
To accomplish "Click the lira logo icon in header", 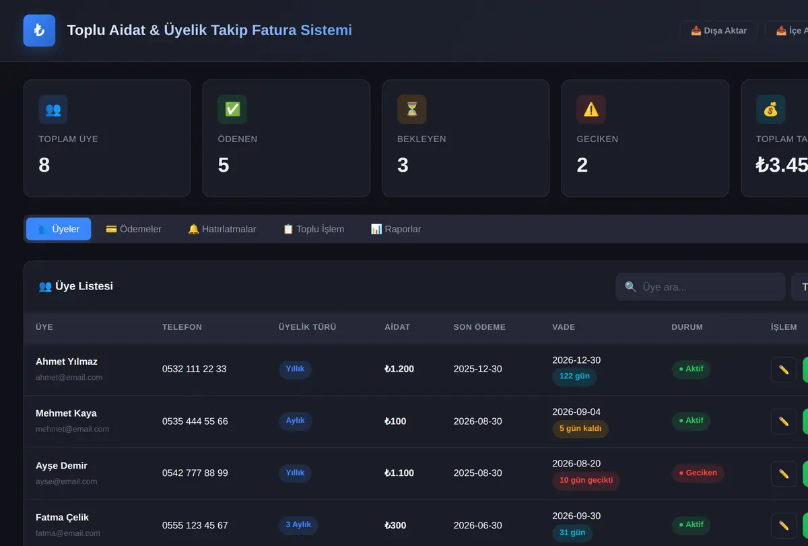I will [x=39, y=30].
